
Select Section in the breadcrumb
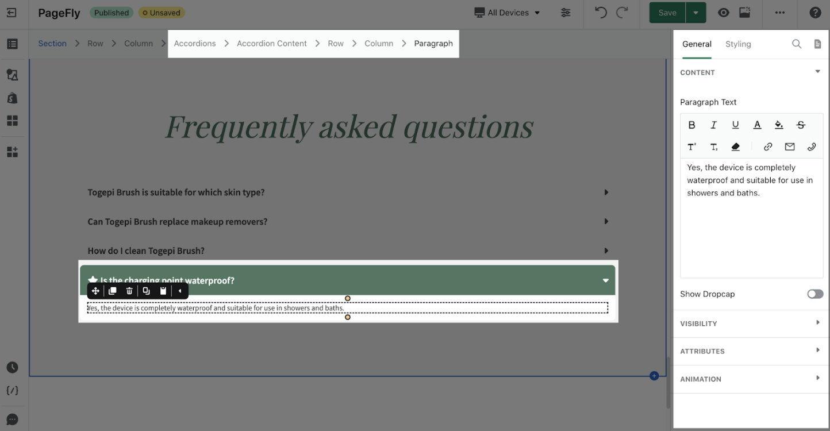coord(52,43)
